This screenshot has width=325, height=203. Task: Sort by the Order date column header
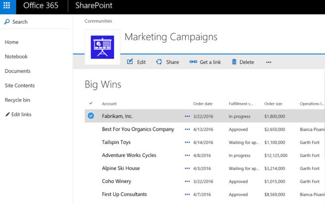click(x=203, y=104)
